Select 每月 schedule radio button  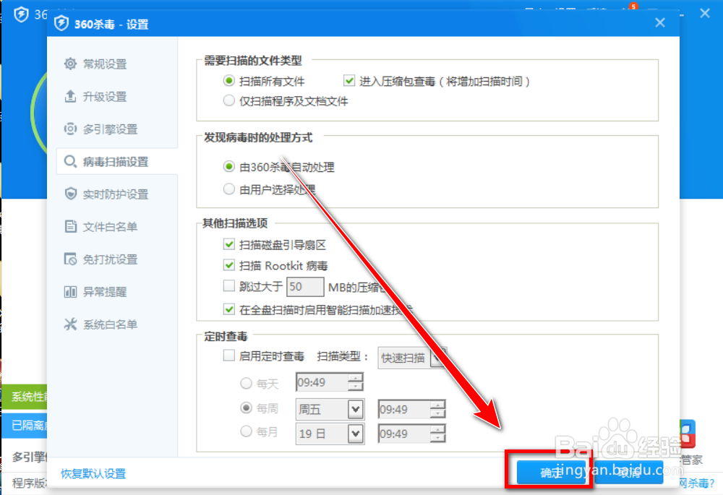[247, 431]
